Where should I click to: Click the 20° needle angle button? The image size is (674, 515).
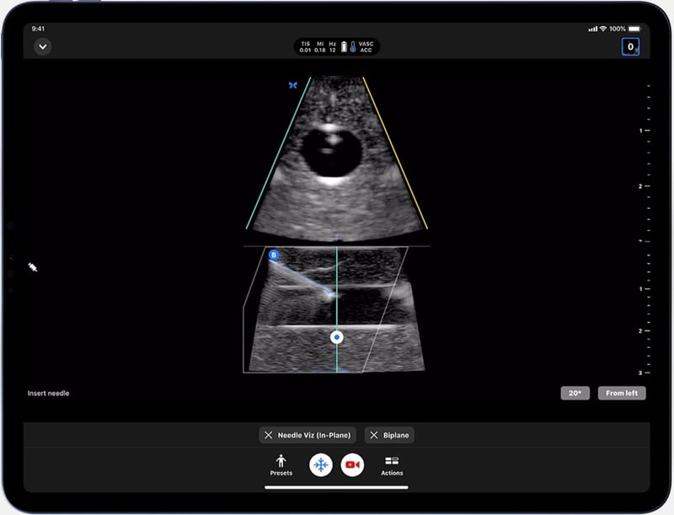[x=575, y=392]
